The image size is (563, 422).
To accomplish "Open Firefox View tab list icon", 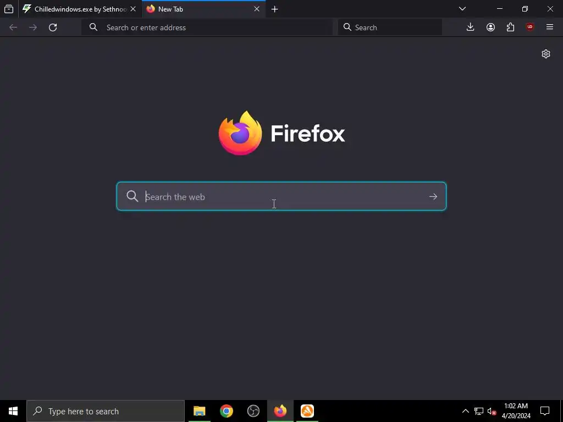I will tap(9, 9).
